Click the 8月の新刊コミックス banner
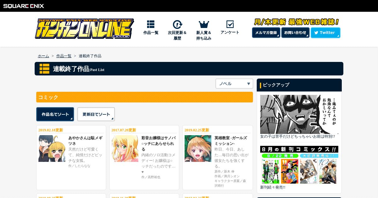Viewport: 378px width, 198px height. [x=299, y=165]
